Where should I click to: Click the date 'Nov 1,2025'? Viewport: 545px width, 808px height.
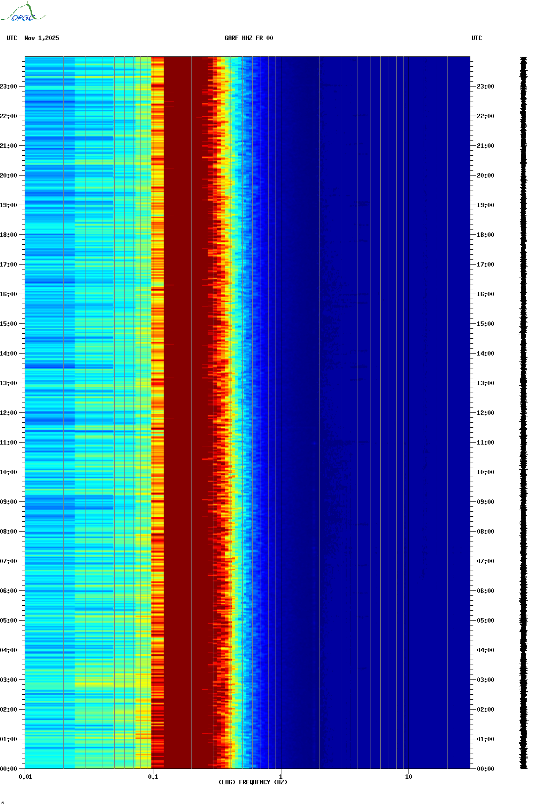[42, 38]
